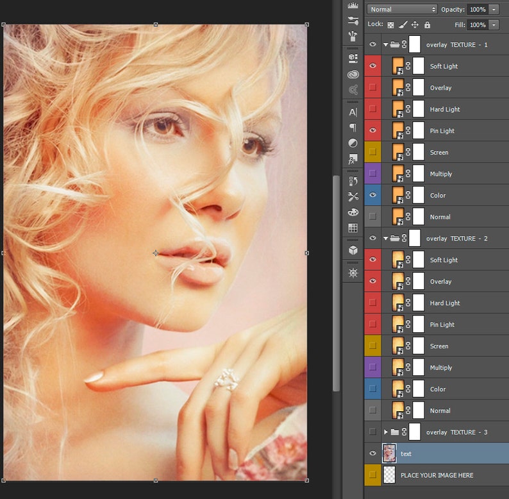Select the PLACE YOUR IMAGE HERE layer thumbnail
The height and width of the screenshot is (499, 509).
click(389, 475)
